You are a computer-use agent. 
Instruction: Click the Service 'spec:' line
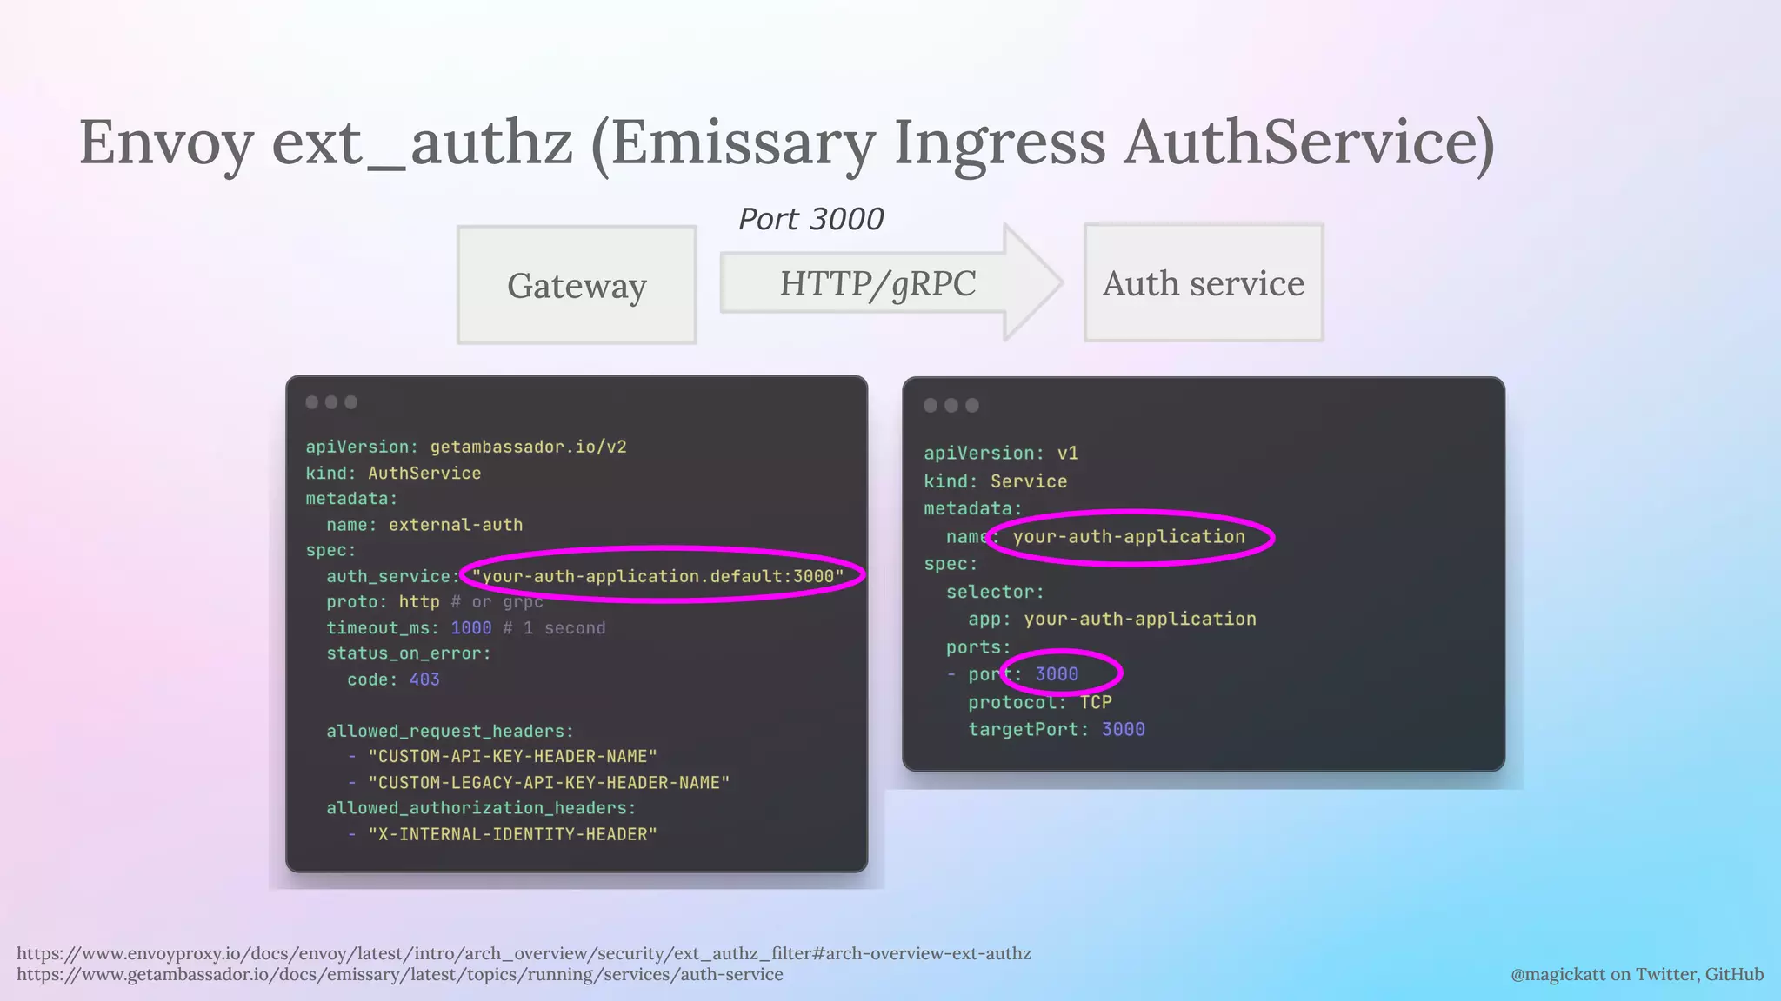coord(951,564)
